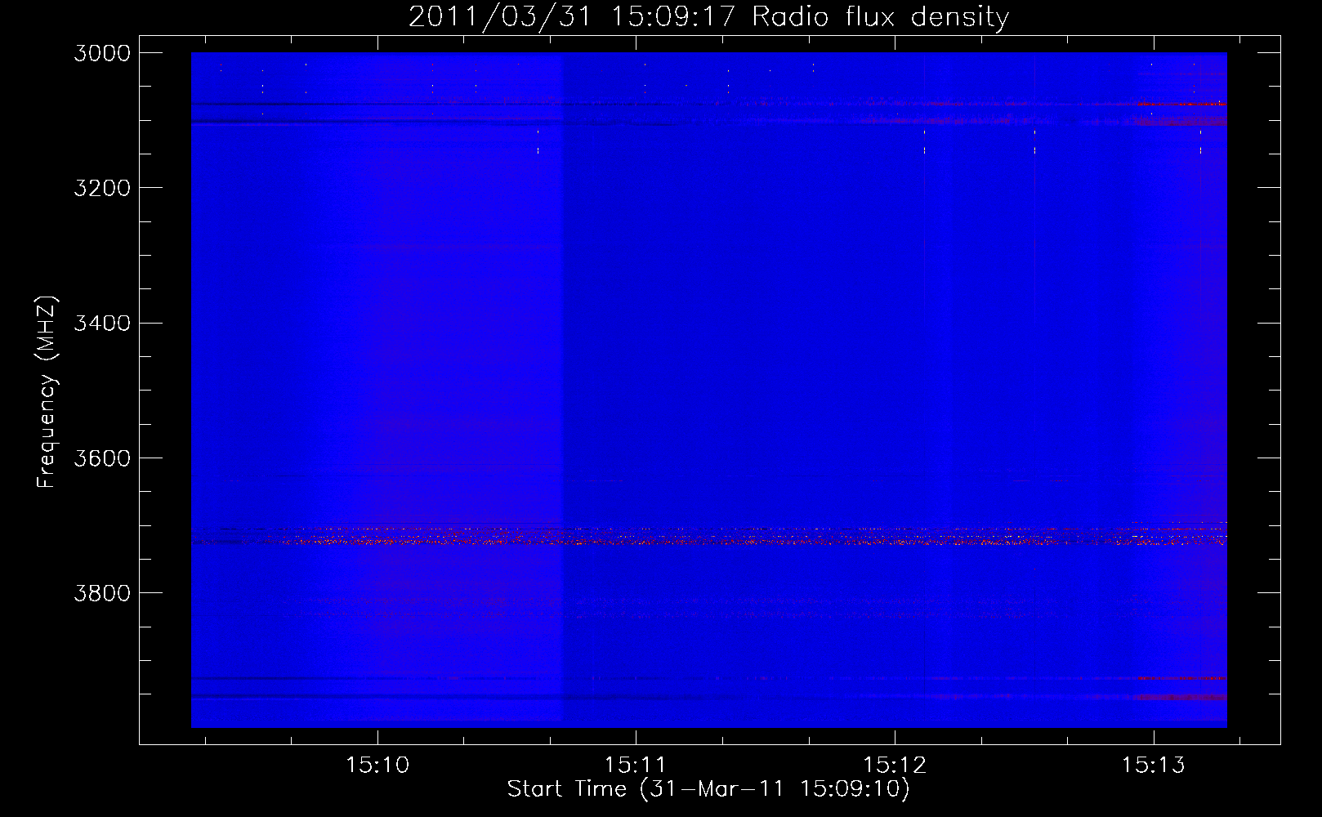Screen dimensions: 1322x817
Task: Click the 3400 frequency tick label
Action: pyautogui.click(x=102, y=323)
